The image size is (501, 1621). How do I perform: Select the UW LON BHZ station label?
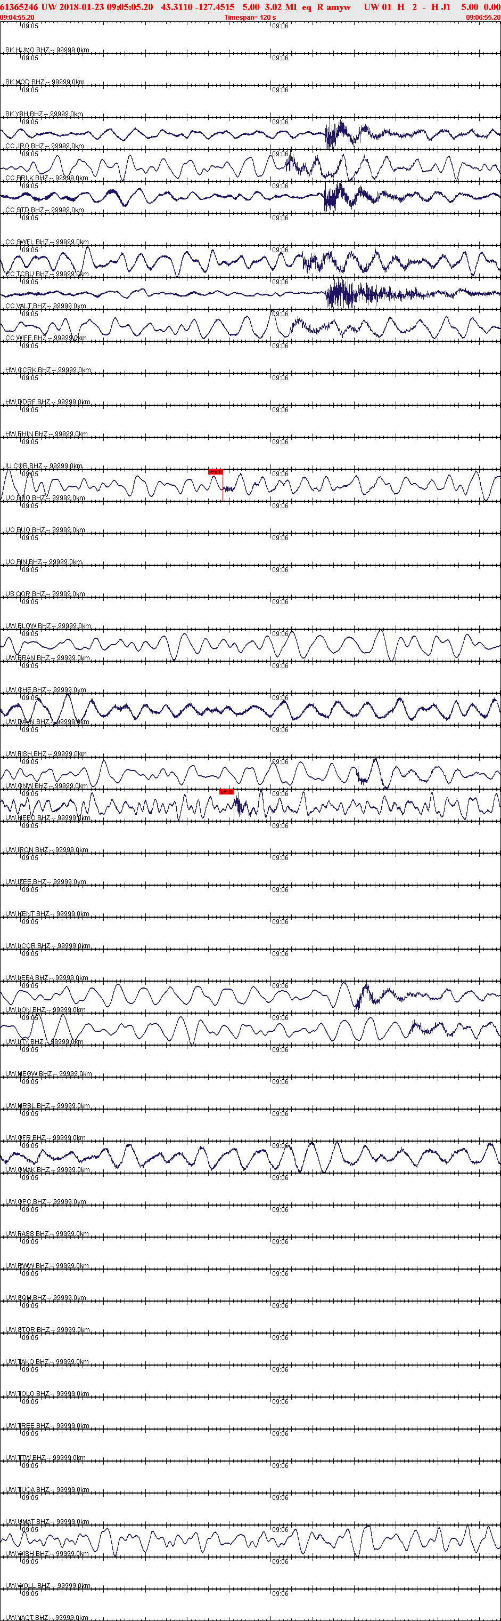coord(45,1010)
